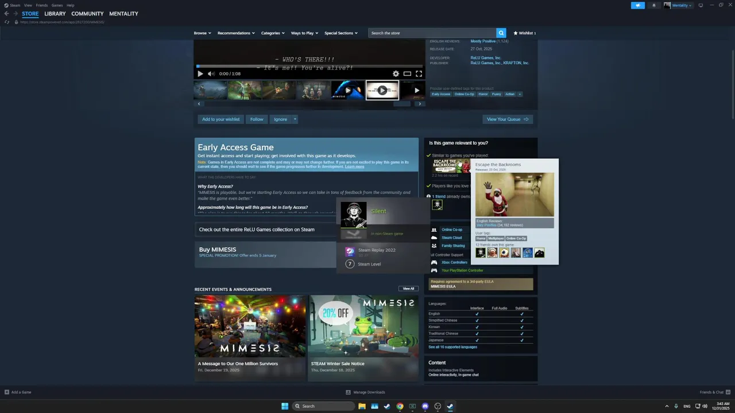Open the Steam menu
The height and width of the screenshot is (413, 735).
[13, 5]
